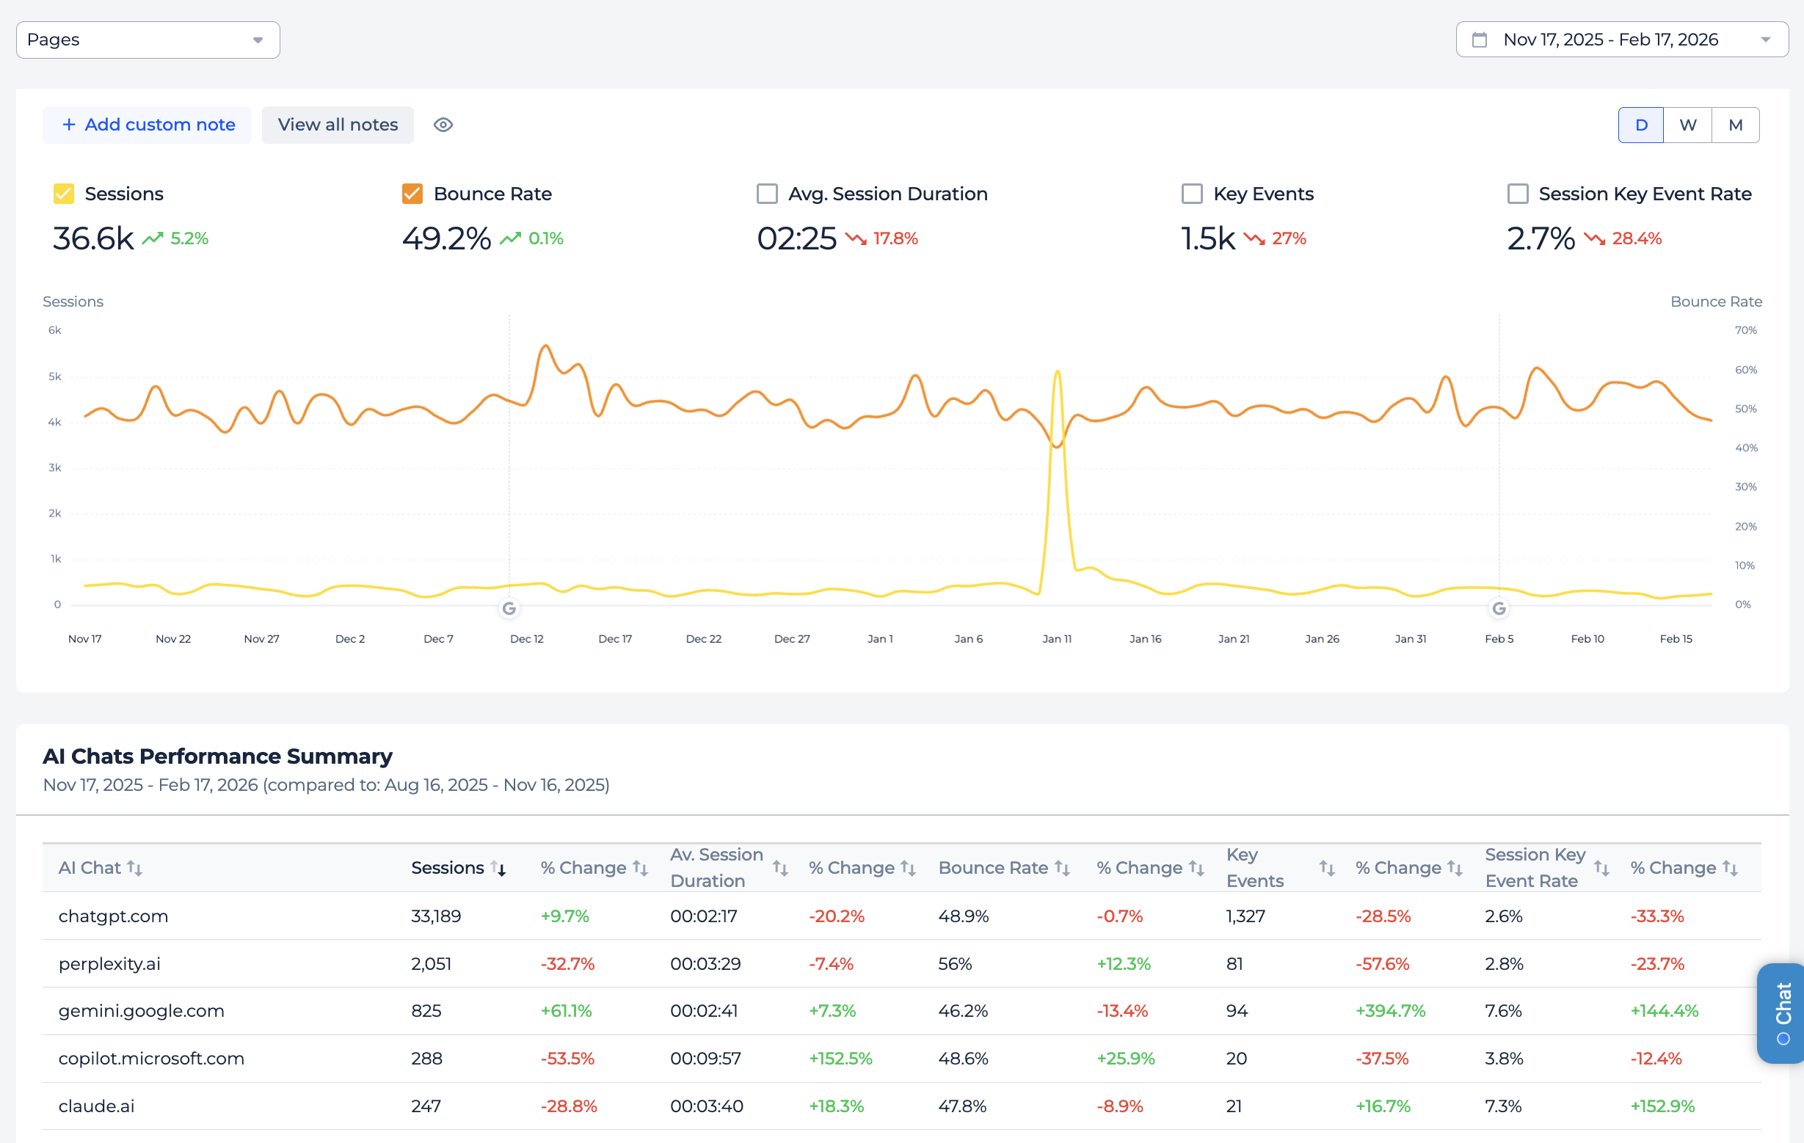Viewport: 1804px width, 1143px height.
Task: Sort by Av. Session Duration icon
Action: (780, 867)
